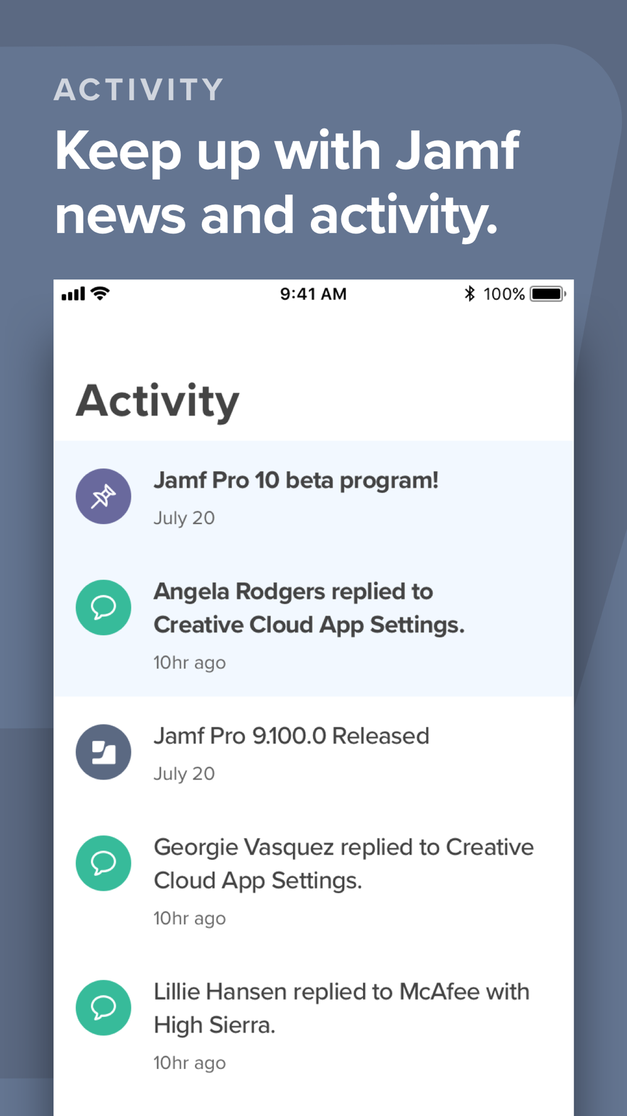Image resolution: width=627 pixels, height=1116 pixels.
Task: Open Lillie Hansen replied to McAfee item
Action: tap(313, 1024)
